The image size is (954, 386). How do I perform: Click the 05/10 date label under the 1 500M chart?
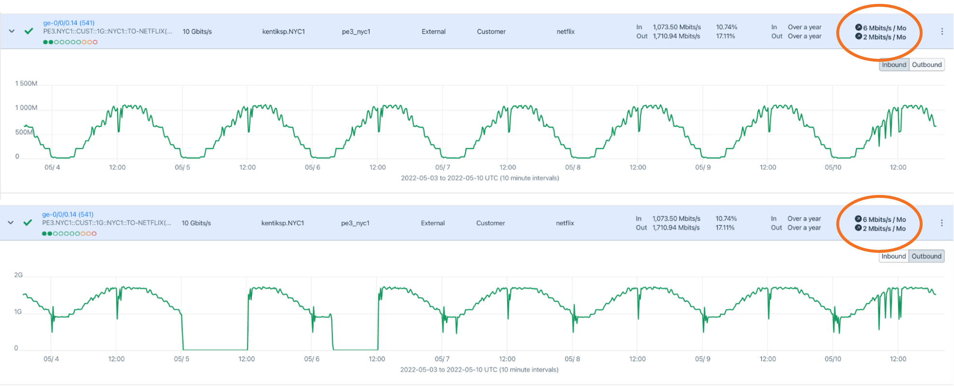pyautogui.click(x=833, y=167)
